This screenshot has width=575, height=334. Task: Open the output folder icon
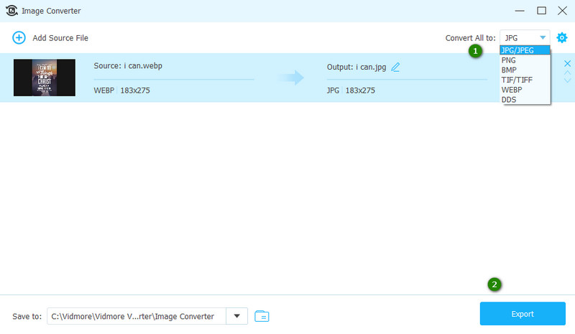tap(262, 315)
